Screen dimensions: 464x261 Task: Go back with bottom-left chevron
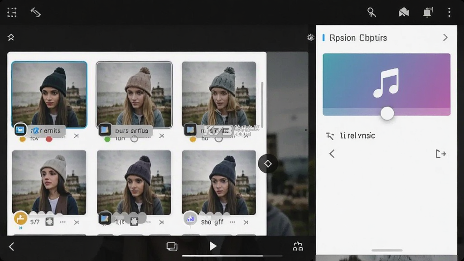pyautogui.click(x=11, y=246)
